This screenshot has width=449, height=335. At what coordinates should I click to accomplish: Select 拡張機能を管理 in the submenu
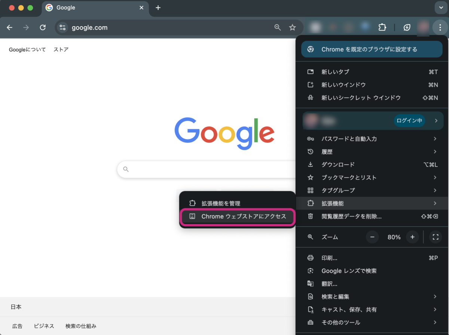238,203
